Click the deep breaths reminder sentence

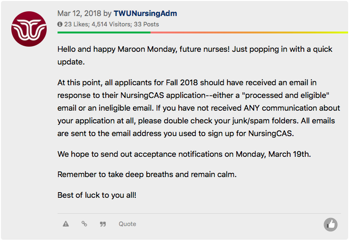[x=147, y=174]
